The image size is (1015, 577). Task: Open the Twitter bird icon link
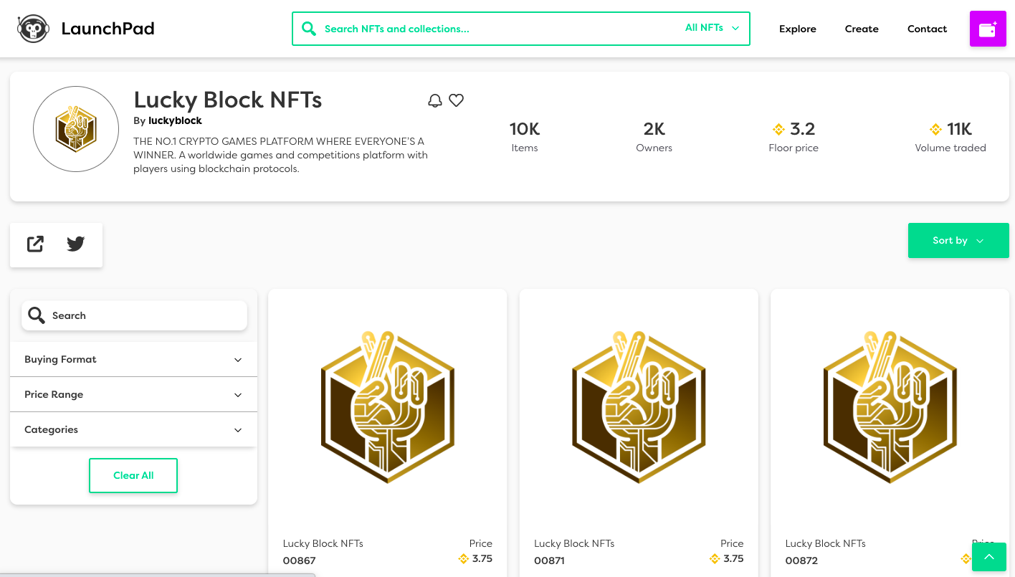(x=76, y=244)
